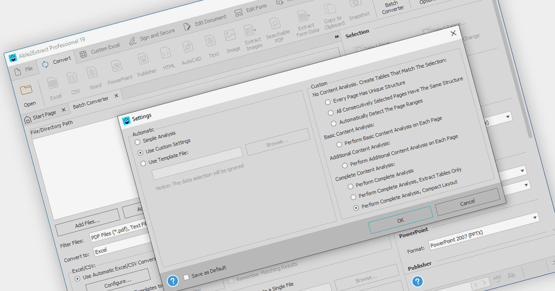
Task: Close the Settings dialog with X
Action: click(453, 33)
